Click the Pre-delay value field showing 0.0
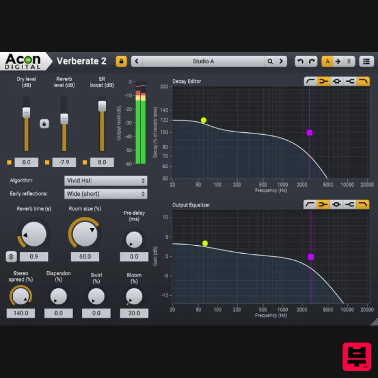This screenshot has height=378, width=378. point(134,257)
